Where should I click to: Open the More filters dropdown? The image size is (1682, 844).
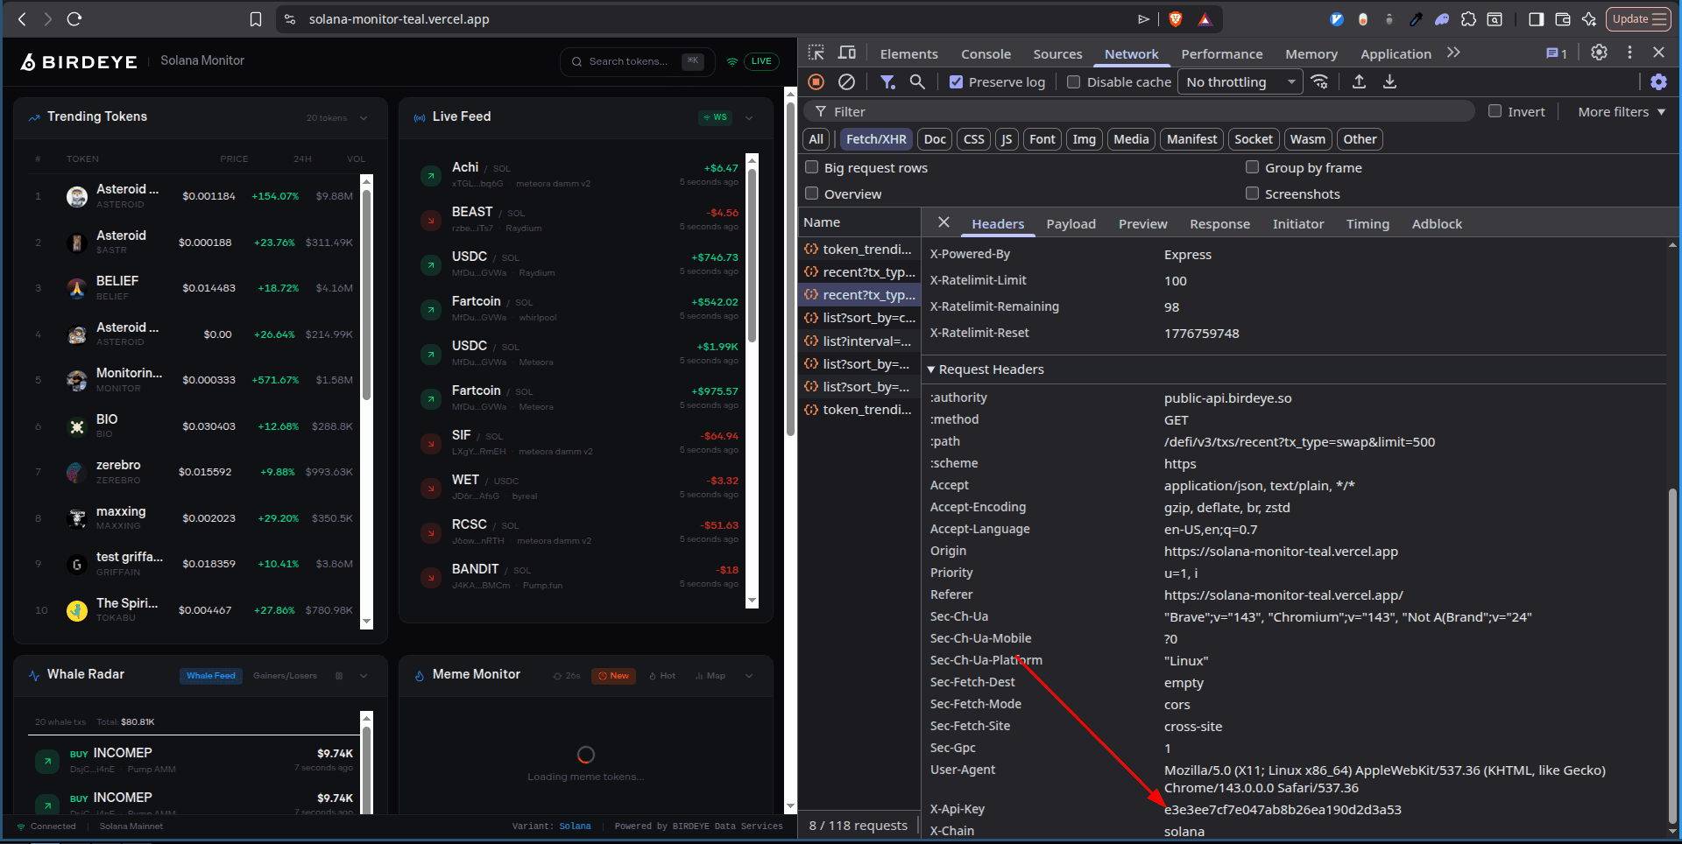(1622, 111)
